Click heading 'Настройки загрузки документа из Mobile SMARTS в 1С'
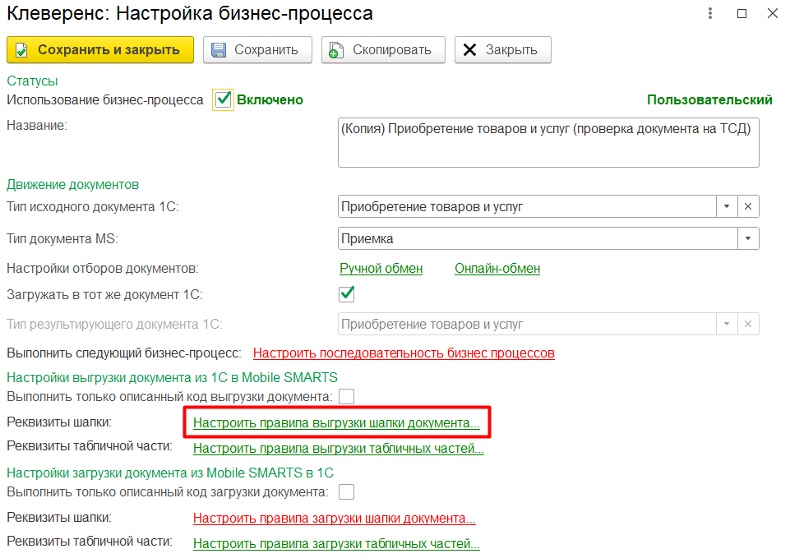The image size is (790, 558). pos(170,473)
